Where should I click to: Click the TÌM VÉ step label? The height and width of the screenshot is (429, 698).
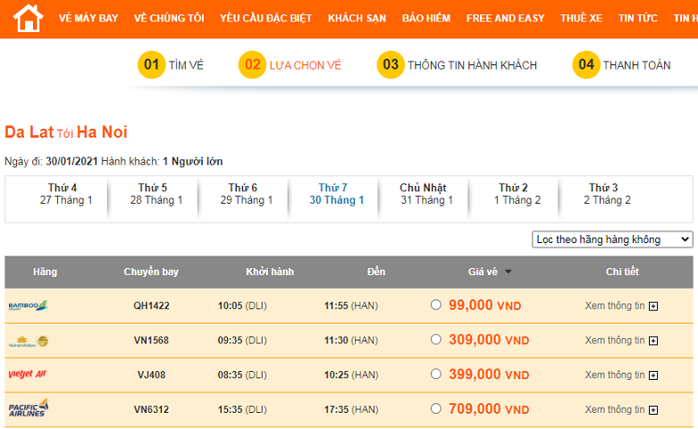pos(186,65)
